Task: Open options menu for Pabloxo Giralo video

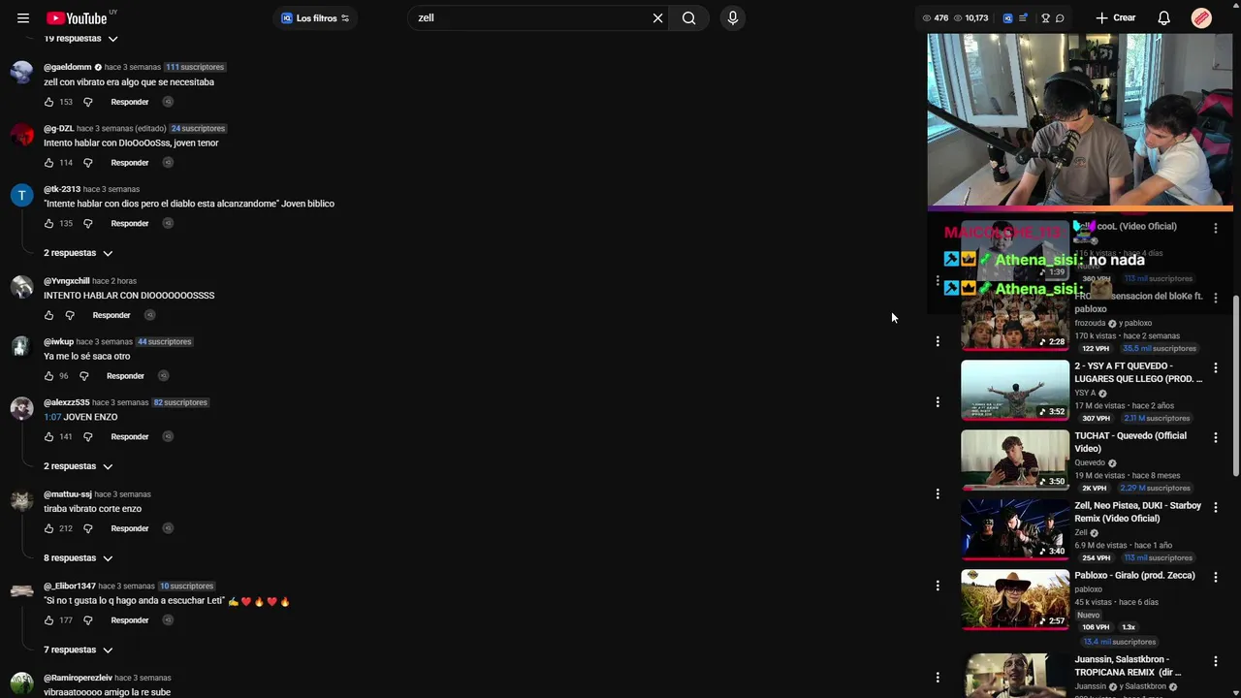Action: [1215, 578]
